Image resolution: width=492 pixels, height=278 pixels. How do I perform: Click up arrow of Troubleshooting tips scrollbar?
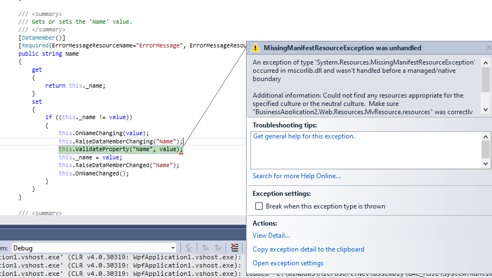pyautogui.click(x=485, y=137)
